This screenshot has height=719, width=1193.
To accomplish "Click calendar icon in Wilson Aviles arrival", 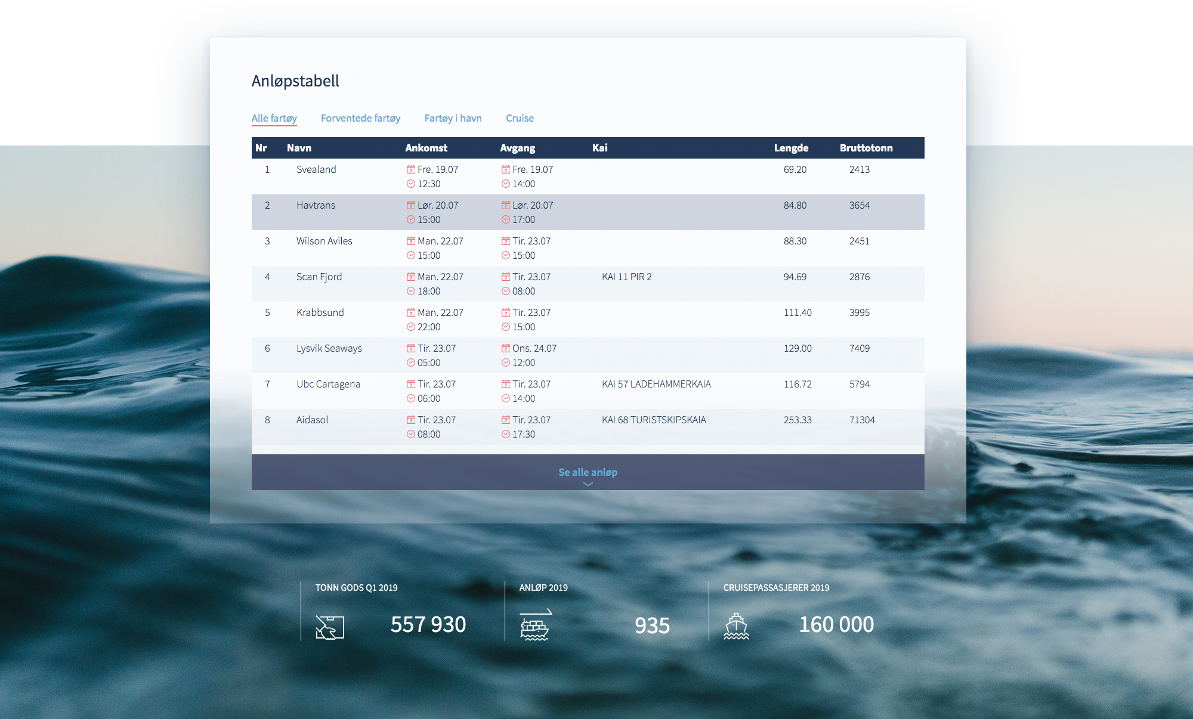I will point(411,241).
